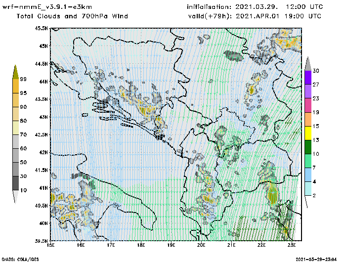The image size is (346, 262).
Task: Click the title Total Clouds and 700hPa Wind
Action: tap(72, 16)
